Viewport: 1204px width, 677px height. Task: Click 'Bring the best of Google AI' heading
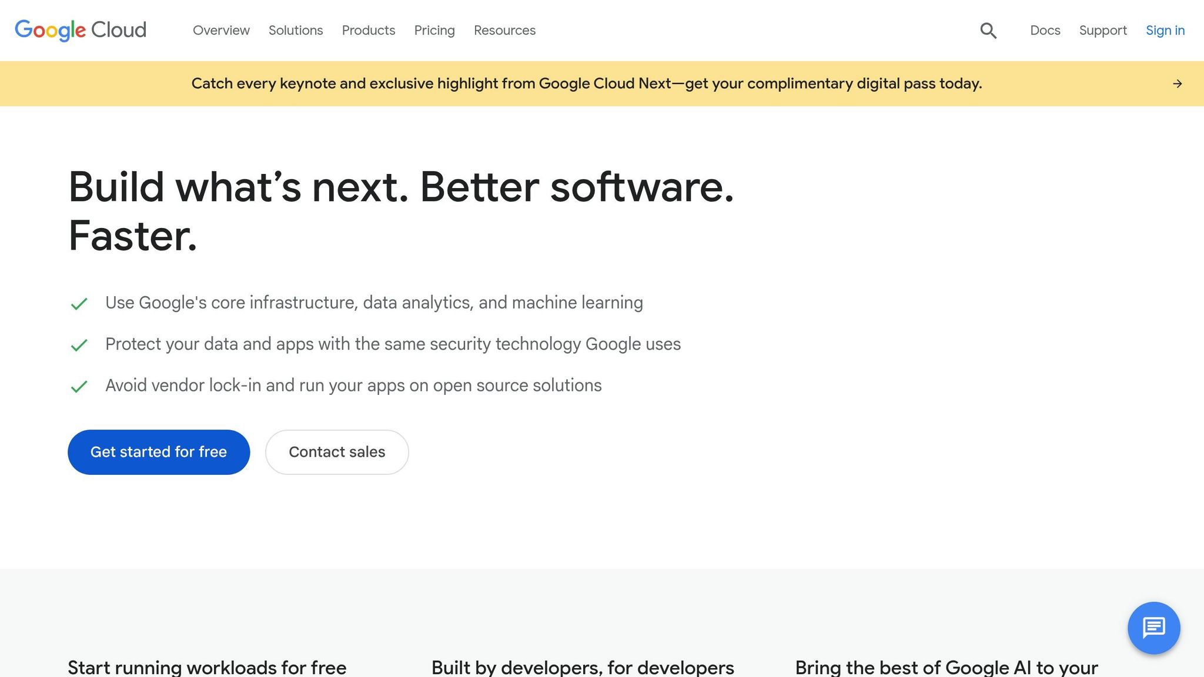947,667
